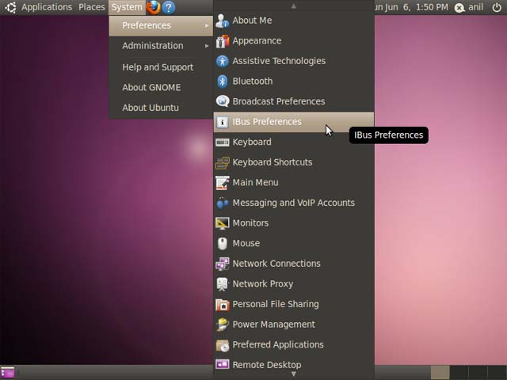
Task: Click the Ubuntu logo in the panel
Action: [10, 7]
